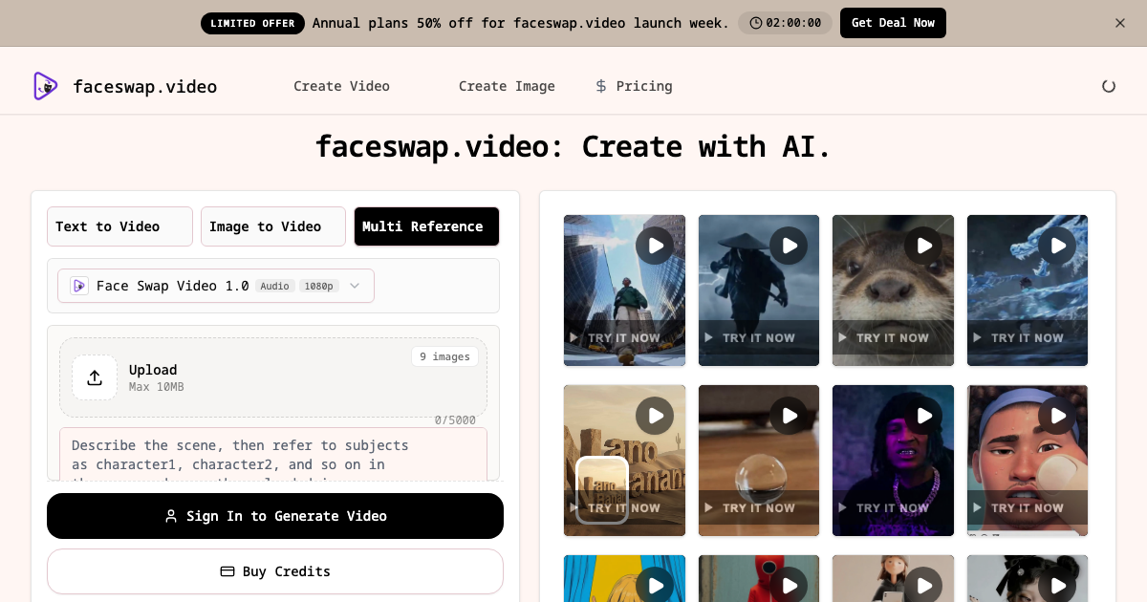1147x602 pixels.
Task: Play the comic-style blonde character video
Action: tap(655, 586)
